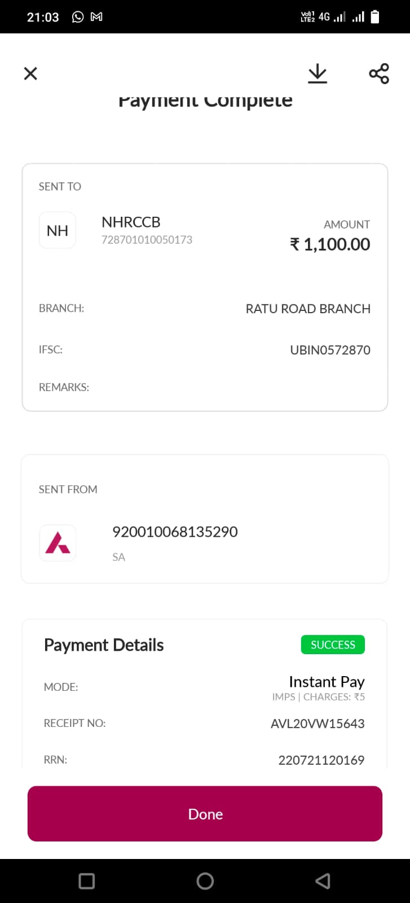The height and width of the screenshot is (903, 410).
Task: Tap the Instant Pay mode text
Action: [327, 682]
